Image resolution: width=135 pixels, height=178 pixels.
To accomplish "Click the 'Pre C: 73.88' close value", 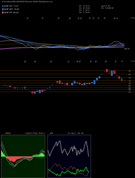I will tap(84, 12).
